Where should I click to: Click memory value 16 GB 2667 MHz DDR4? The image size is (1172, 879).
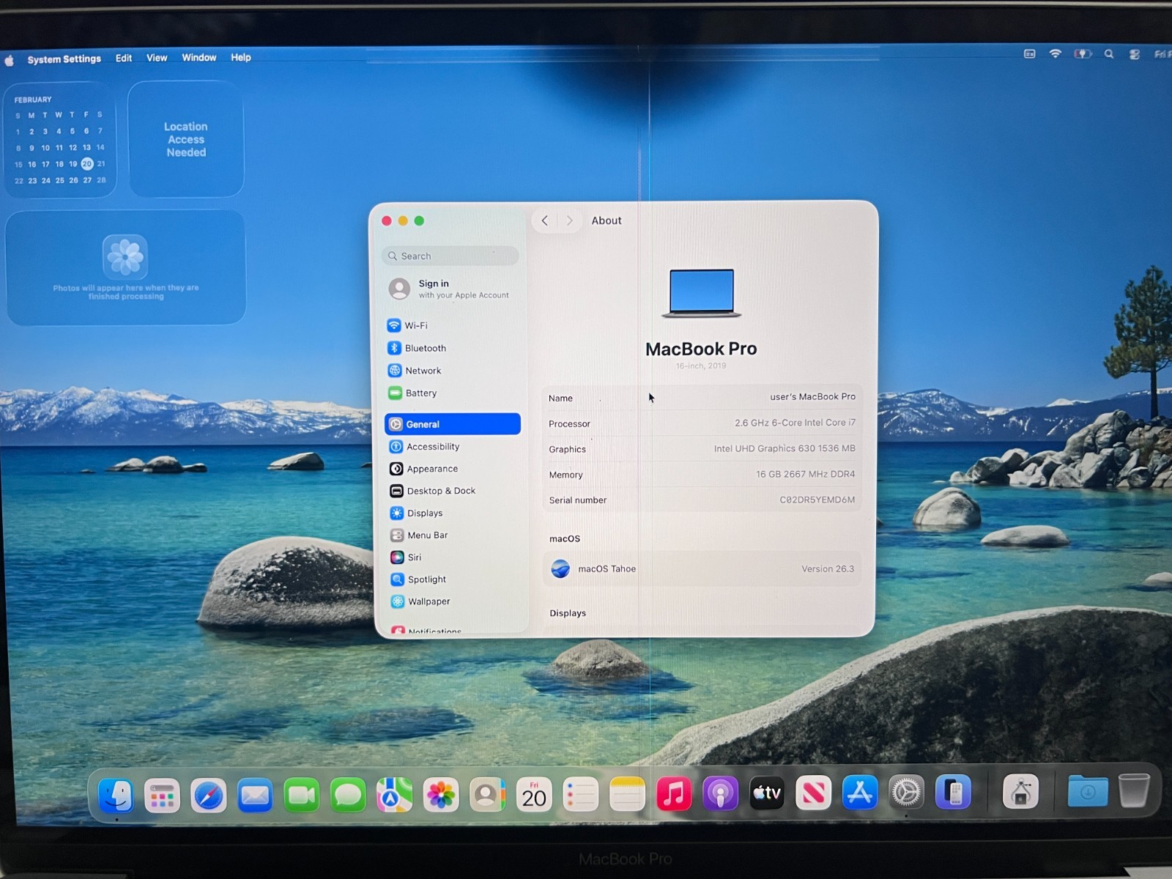[805, 474]
